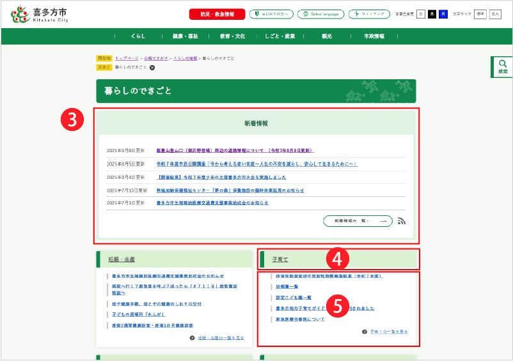Open 生殖補助医療交通費 link under 妊娠・出産

168,276
